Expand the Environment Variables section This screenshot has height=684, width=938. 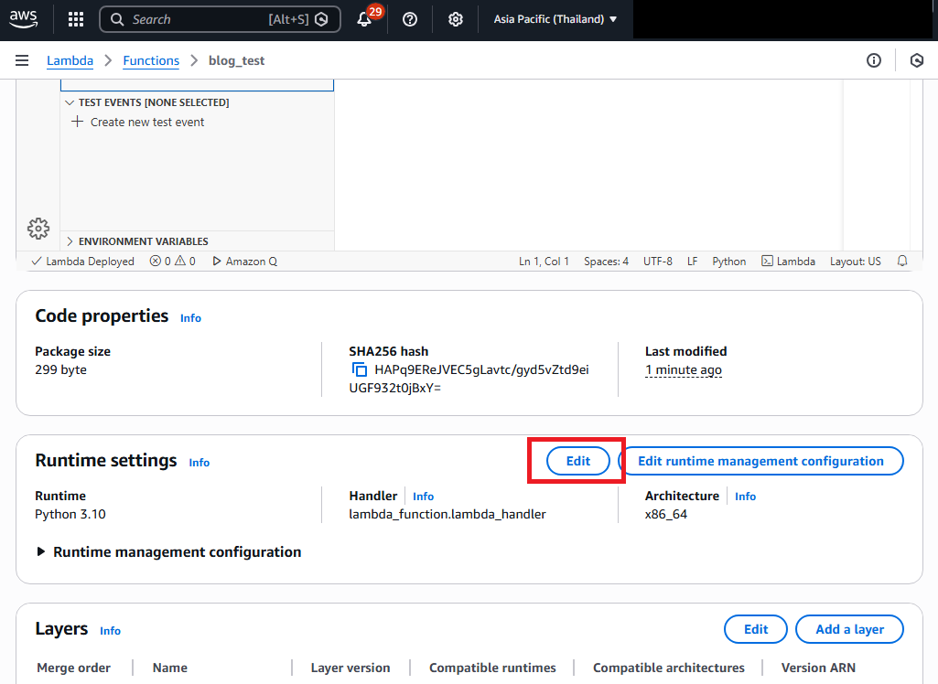pos(70,241)
